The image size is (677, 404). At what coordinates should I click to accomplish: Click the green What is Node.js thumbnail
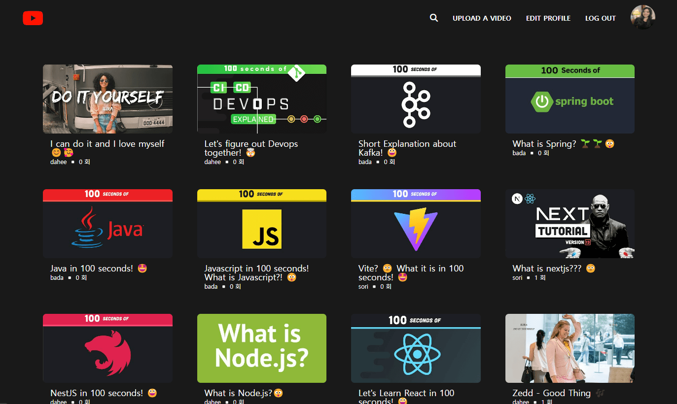click(x=261, y=348)
